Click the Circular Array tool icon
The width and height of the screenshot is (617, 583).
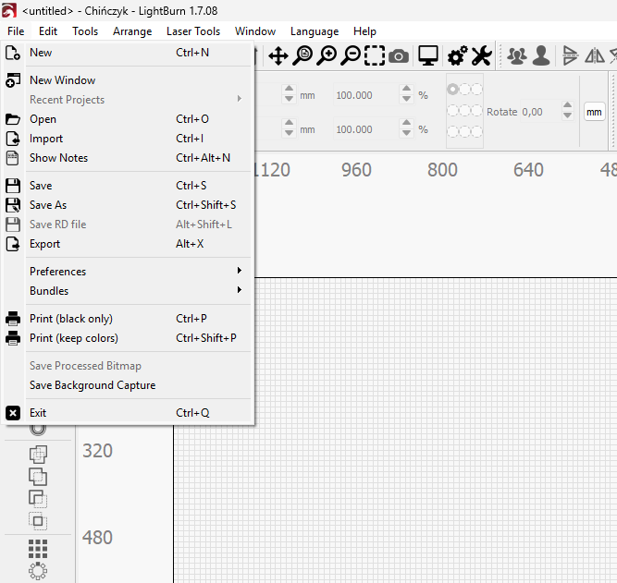[x=38, y=571]
